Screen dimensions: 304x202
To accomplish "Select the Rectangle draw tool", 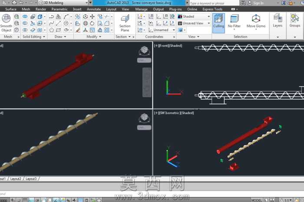I will [x=58, y=30].
